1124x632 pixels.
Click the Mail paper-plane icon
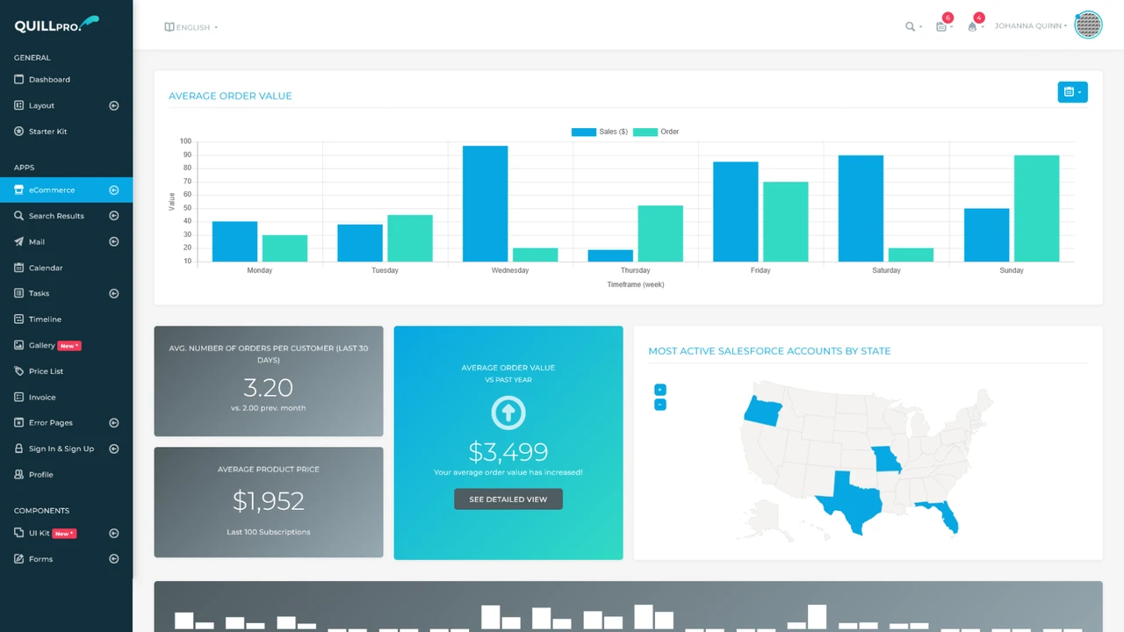tap(19, 241)
